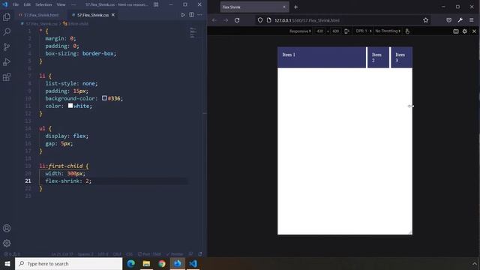Open the Explorer view in VS Code sidebar

click(7, 16)
